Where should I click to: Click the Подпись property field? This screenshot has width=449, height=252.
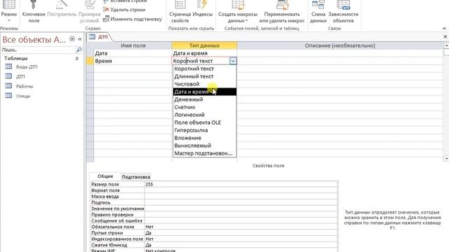(x=241, y=202)
